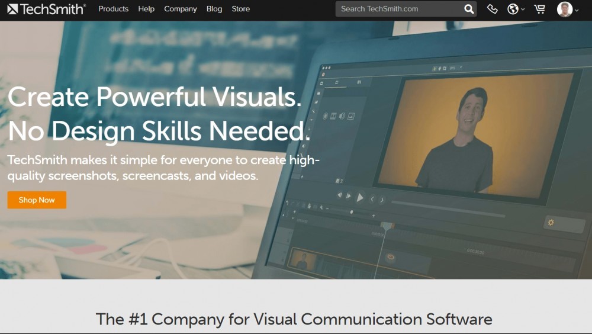The width and height of the screenshot is (592, 334).
Task: Open the Help menu
Action: coord(146,9)
